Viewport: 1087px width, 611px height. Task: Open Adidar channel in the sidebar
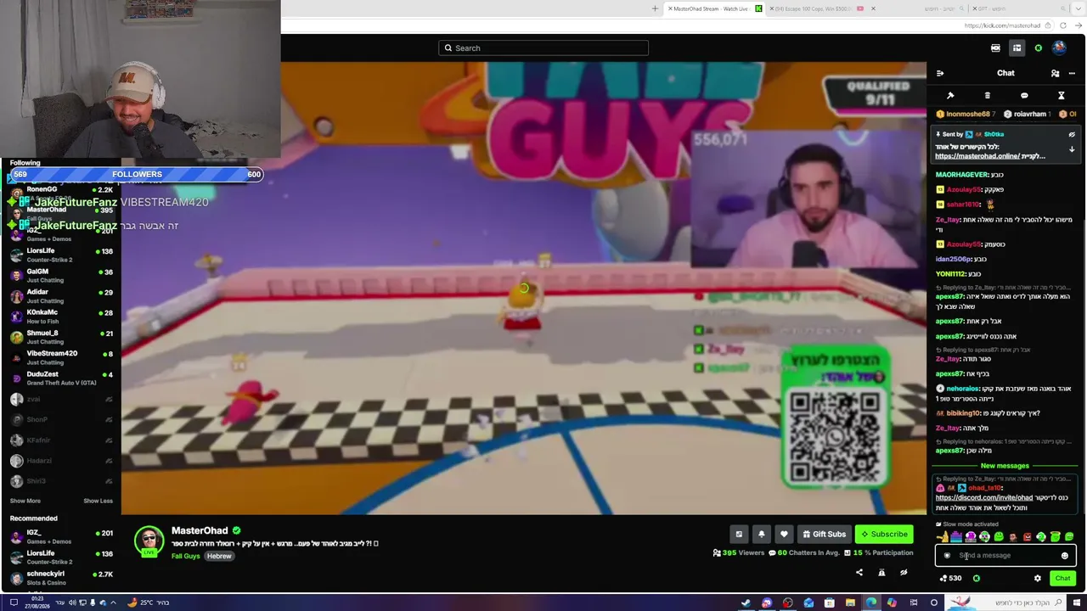pos(61,296)
